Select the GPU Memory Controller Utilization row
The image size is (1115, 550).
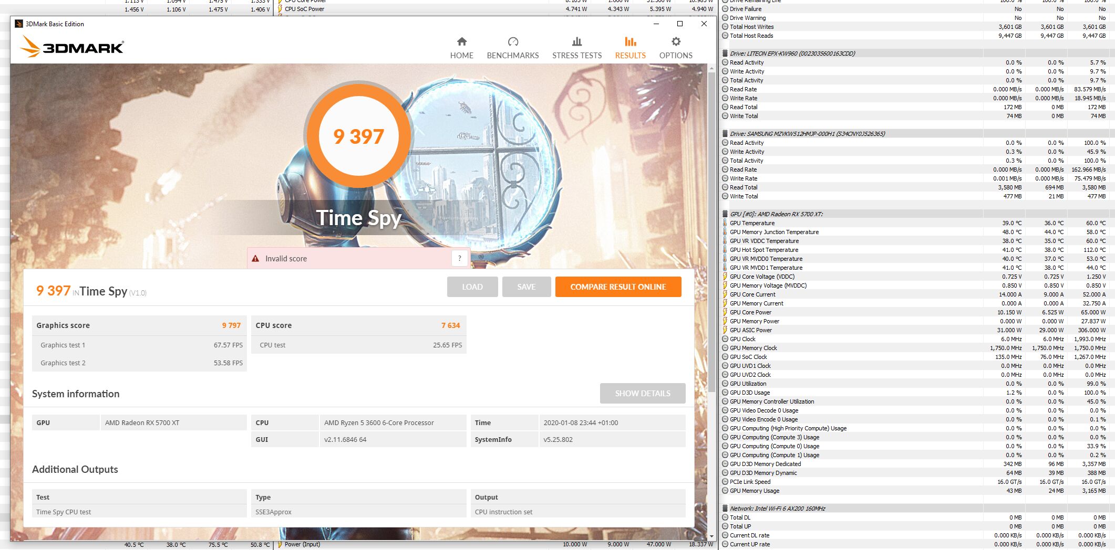pyautogui.click(x=917, y=401)
